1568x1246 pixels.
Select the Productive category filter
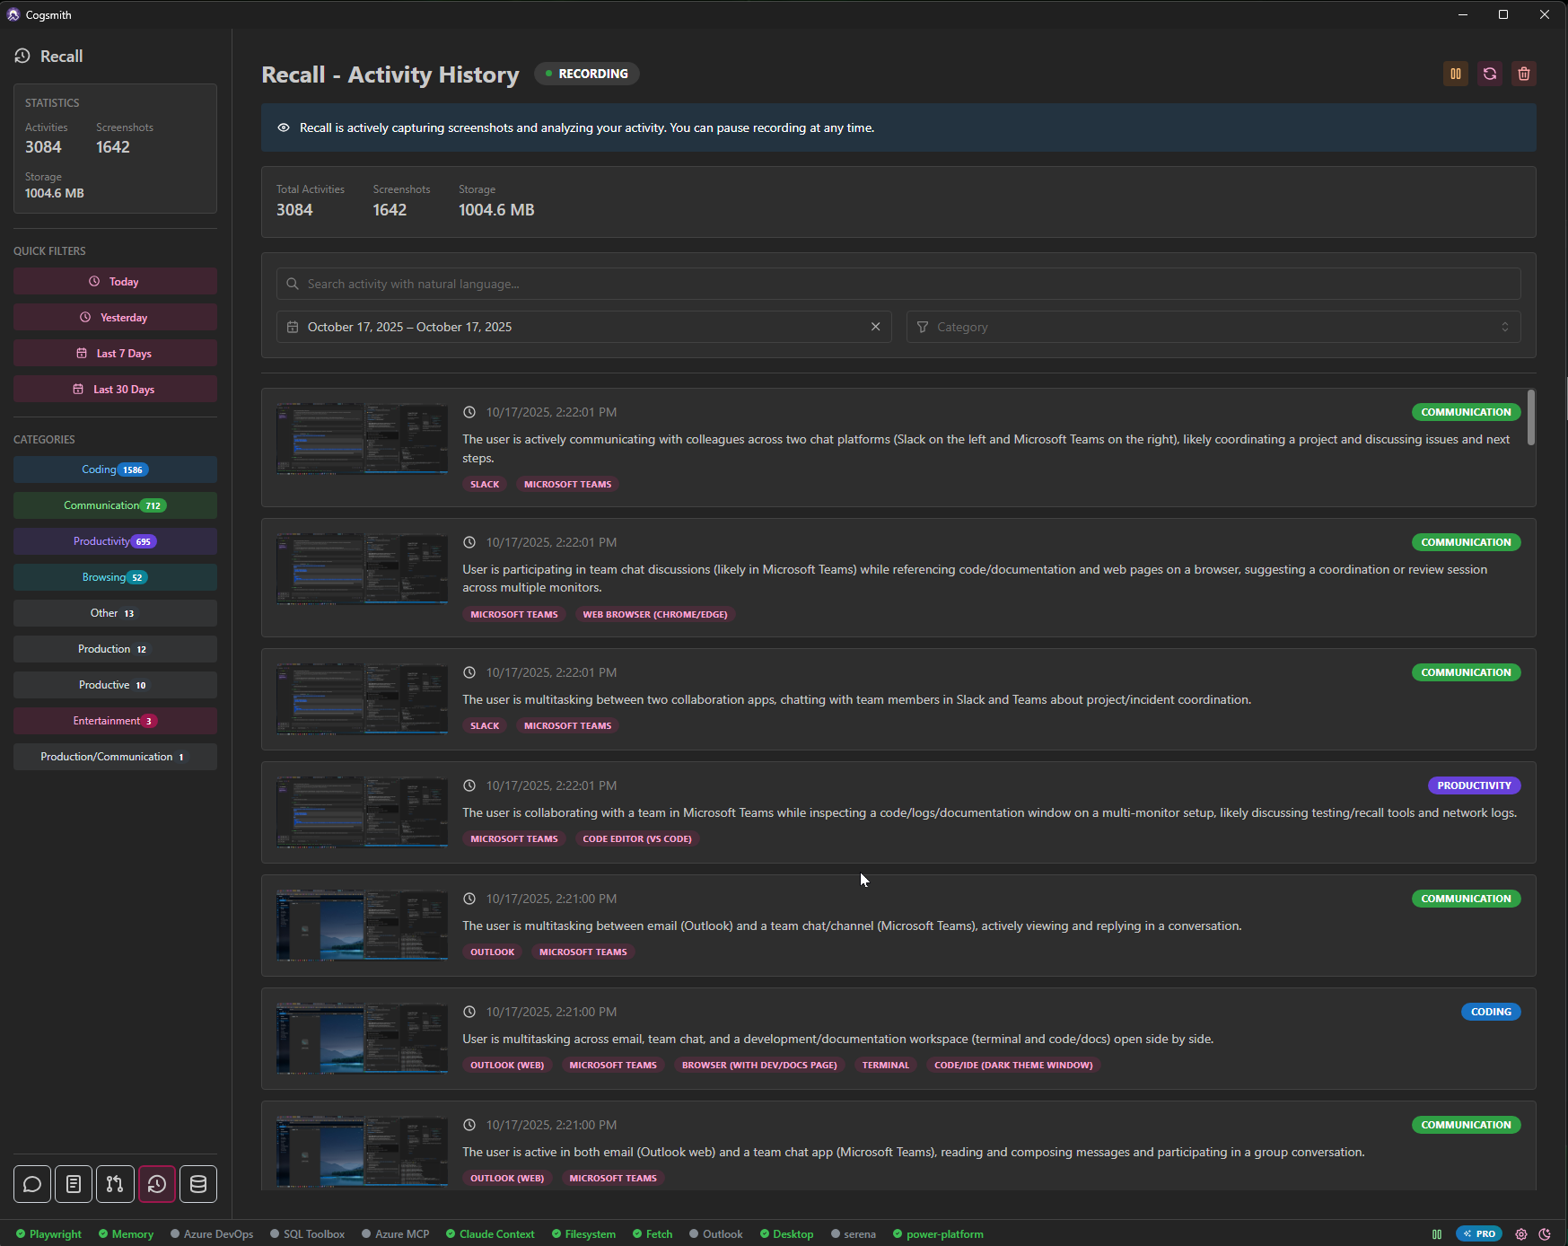(115, 685)
